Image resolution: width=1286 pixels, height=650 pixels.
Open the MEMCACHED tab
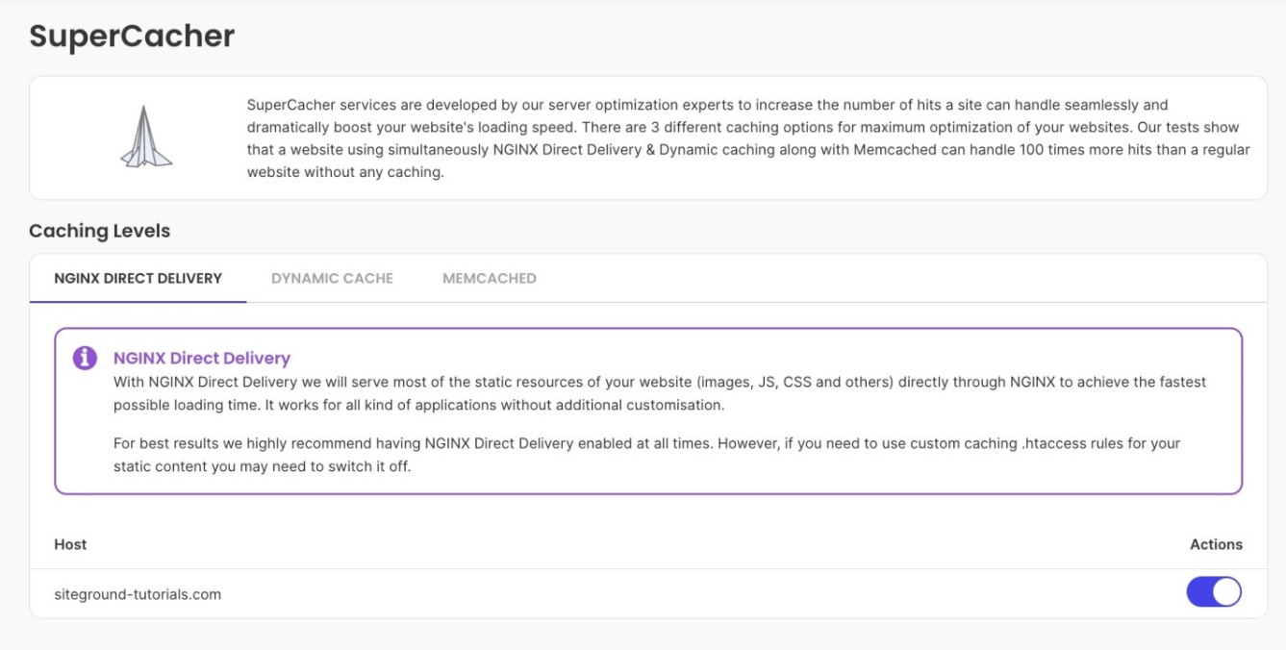click(x=489, y=278)
